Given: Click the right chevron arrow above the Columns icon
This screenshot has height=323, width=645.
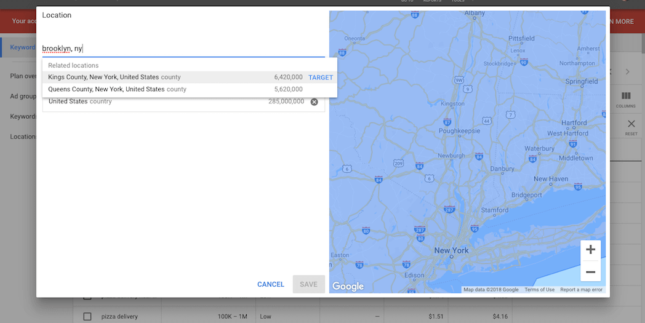Looking at the screenshot, I should coord(628,72).
